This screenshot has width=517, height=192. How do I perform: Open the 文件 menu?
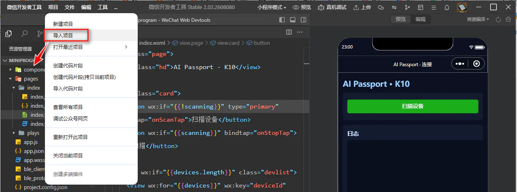click(70, 7)
